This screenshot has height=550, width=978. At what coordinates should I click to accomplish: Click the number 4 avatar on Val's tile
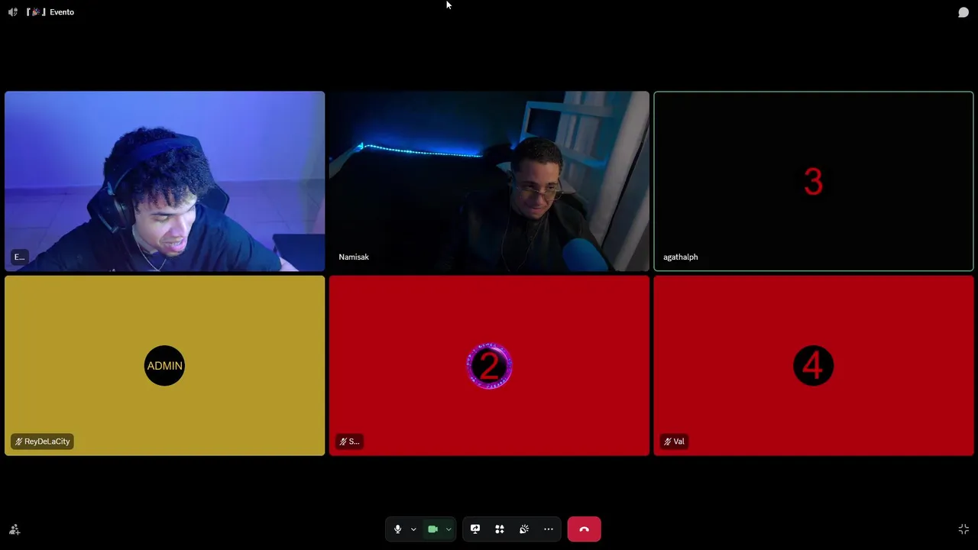(x=813, y=366)
